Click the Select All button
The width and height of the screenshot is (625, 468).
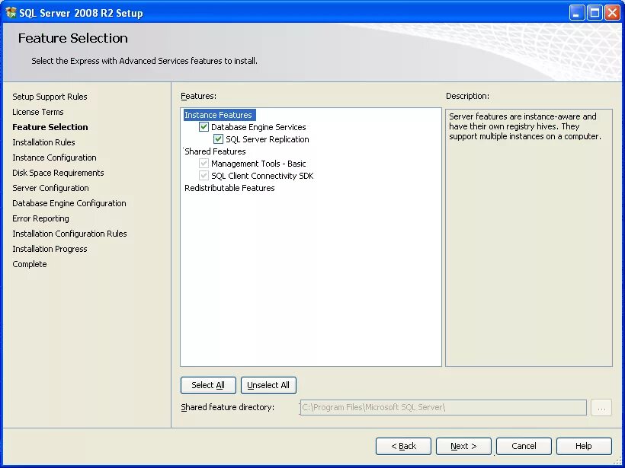(208, 385)
